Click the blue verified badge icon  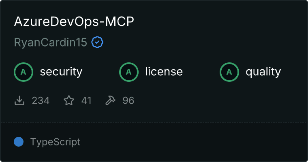(x=97, y=42)
